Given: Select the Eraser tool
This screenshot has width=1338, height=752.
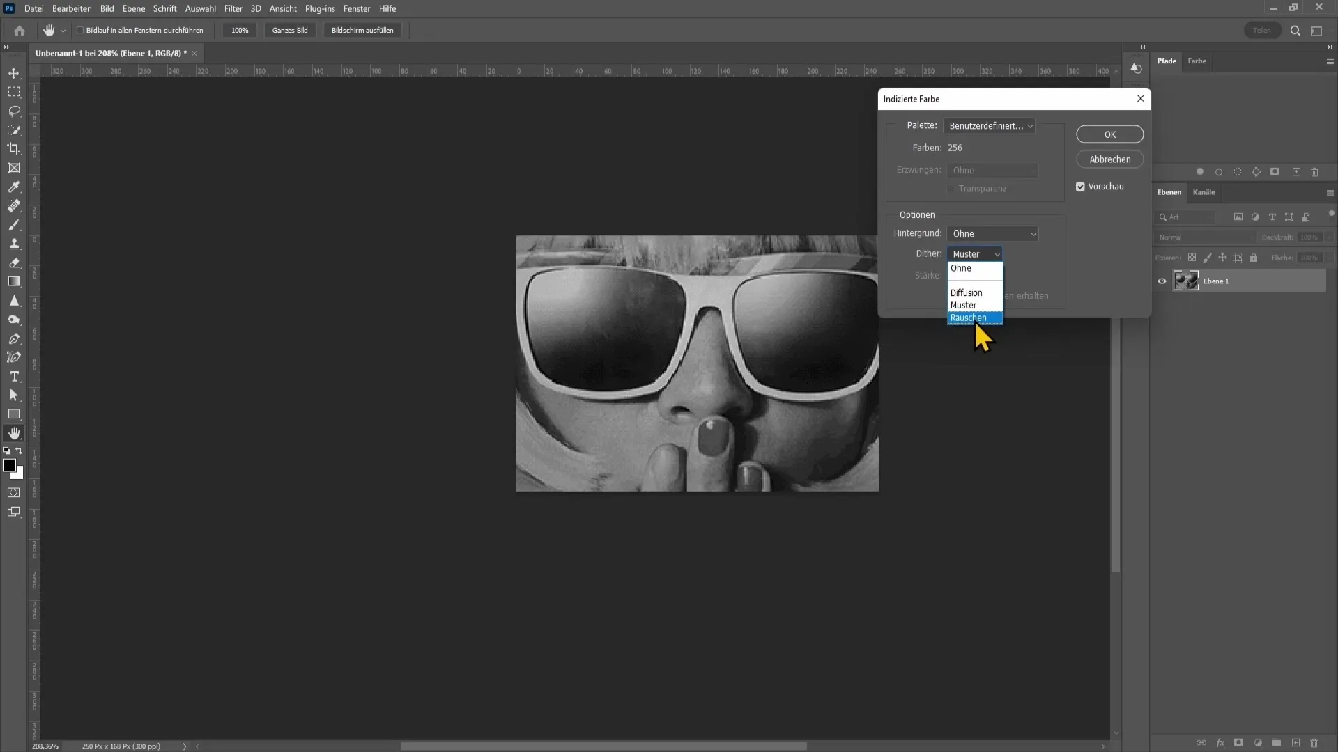Looking at the screenshot, I should (14, 263).
